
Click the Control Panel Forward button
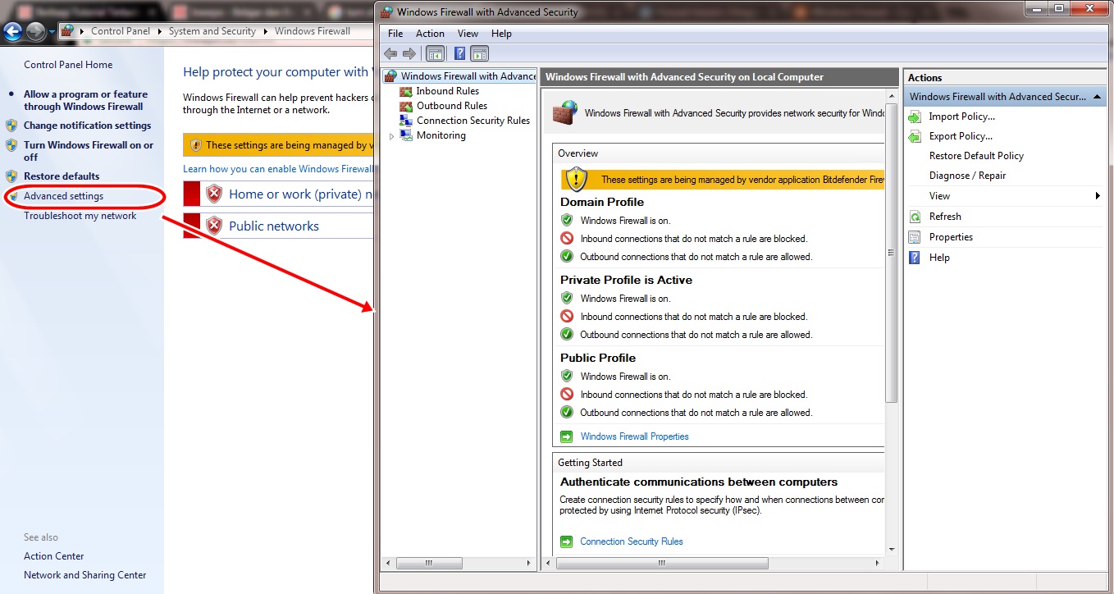[x=35, y=32]
